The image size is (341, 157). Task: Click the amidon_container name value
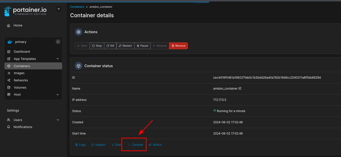[x=225, y=89]
